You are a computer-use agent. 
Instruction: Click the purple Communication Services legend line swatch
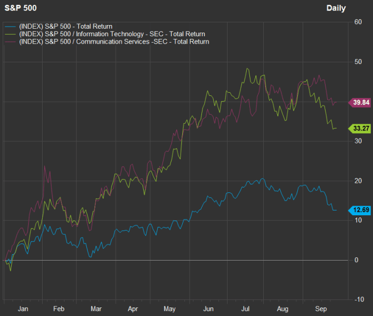(11, 42)
